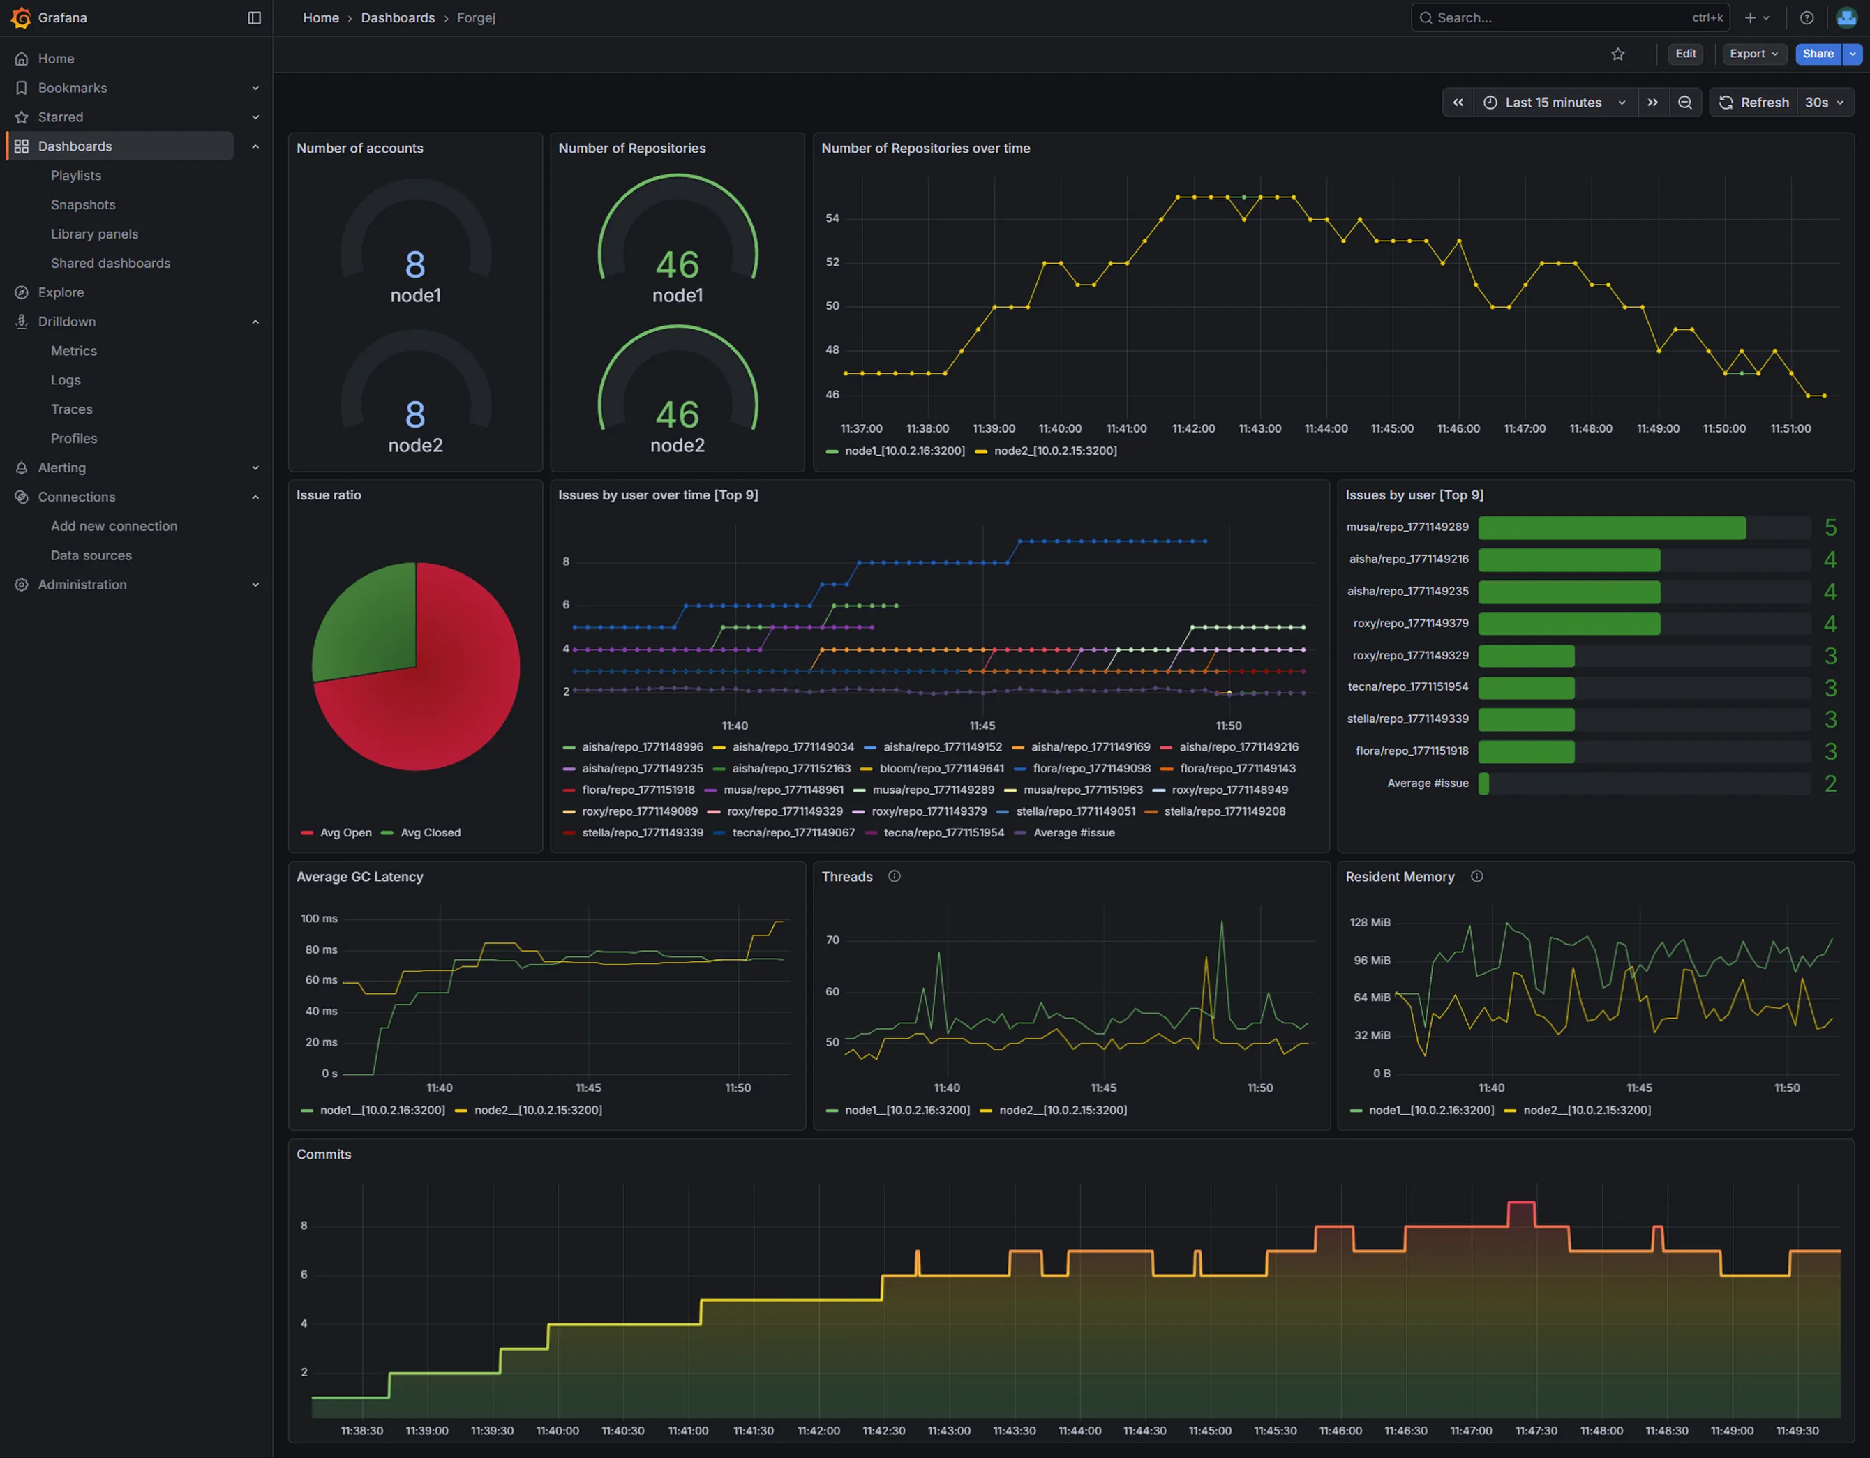Click the Resident Memory info icon
Screen dimensions: 1870x1458
click(1476, 875)
